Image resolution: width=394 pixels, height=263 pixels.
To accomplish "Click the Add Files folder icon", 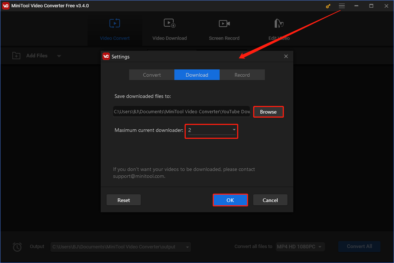I will (x=16, y=56).
